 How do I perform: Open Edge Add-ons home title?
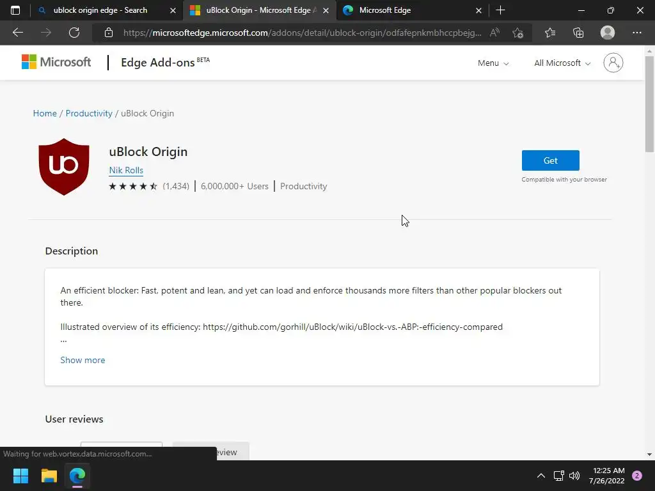pyautogui.click(x=165, y=62)
